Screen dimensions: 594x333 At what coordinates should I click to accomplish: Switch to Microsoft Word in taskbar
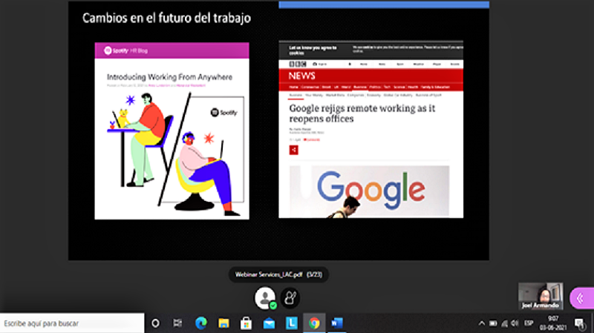coord(336,323)
